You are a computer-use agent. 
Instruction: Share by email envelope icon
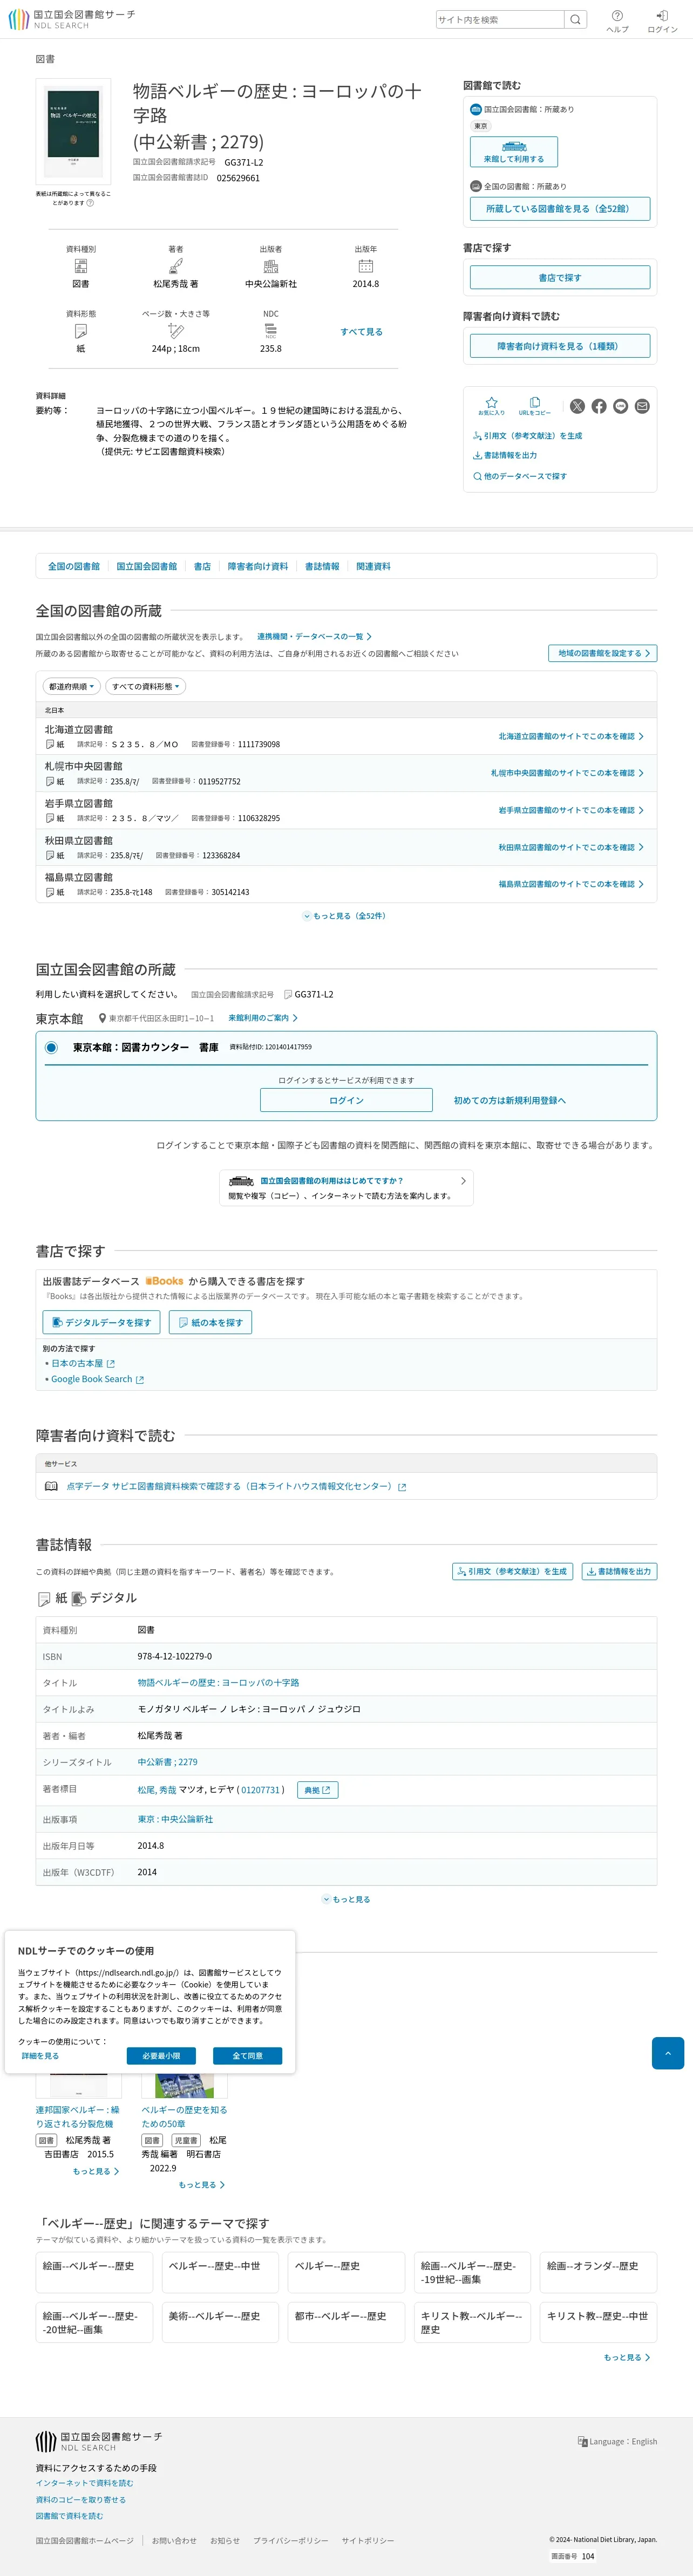coord(642,406)
